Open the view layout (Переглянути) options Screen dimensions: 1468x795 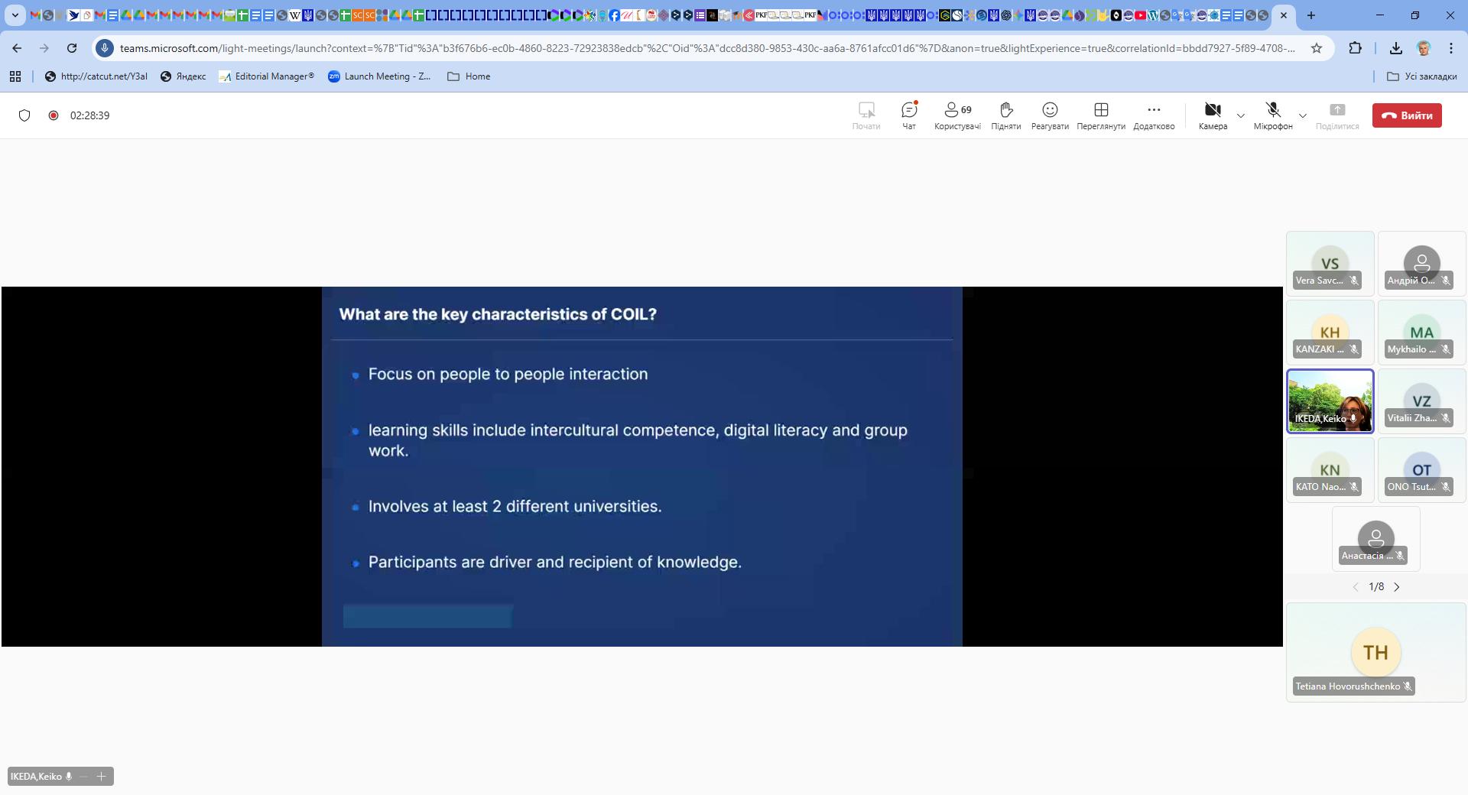click(1101, 115)
